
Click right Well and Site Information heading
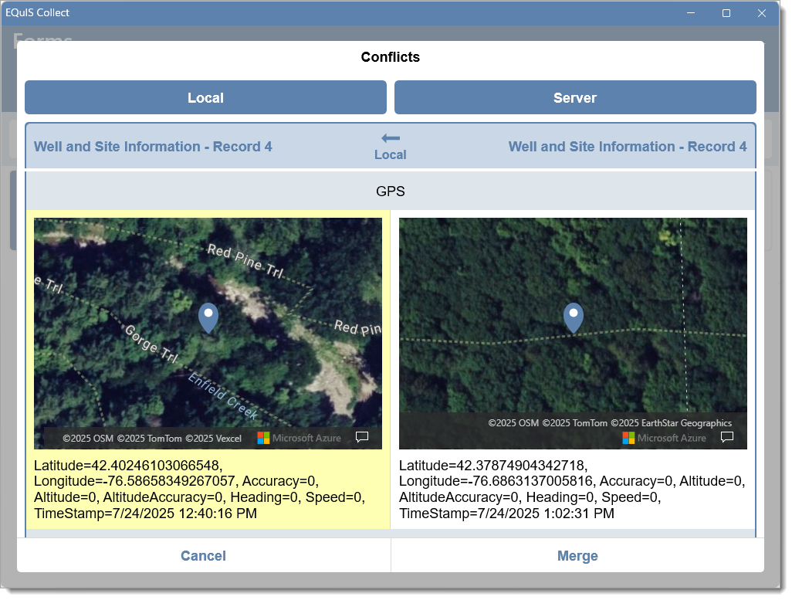pos(628,147)
